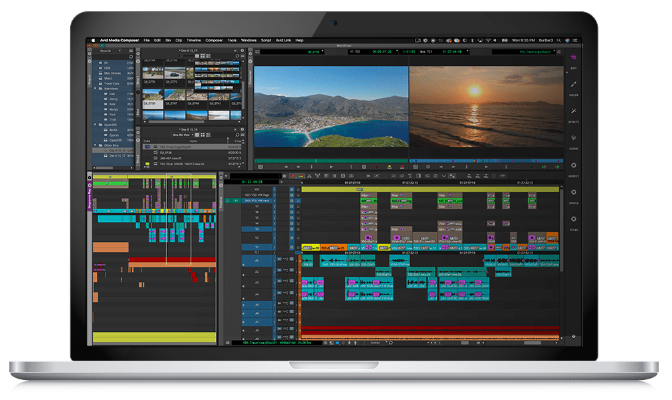This screenshot has height=400, width=672.
Task: Switch to the Audio workspace icon
Action: click(573, 138)
